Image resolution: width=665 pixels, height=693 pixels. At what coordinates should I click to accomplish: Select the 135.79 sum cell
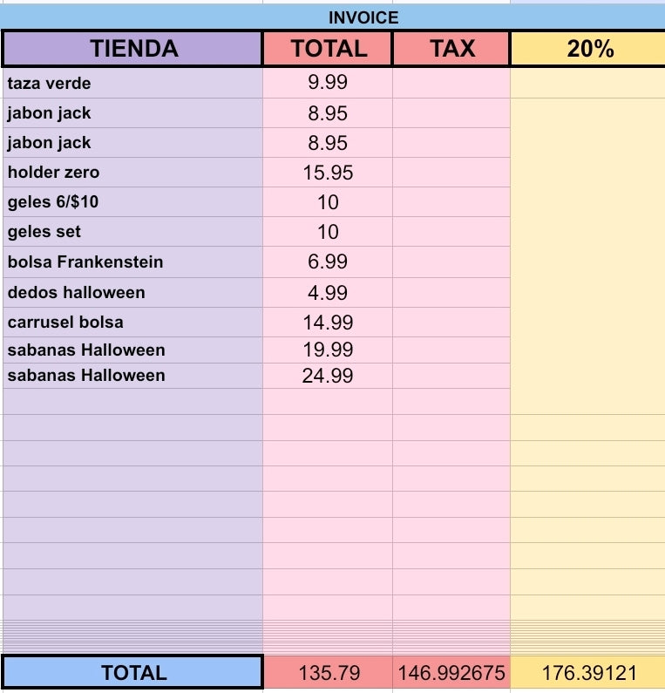(328, 673)
